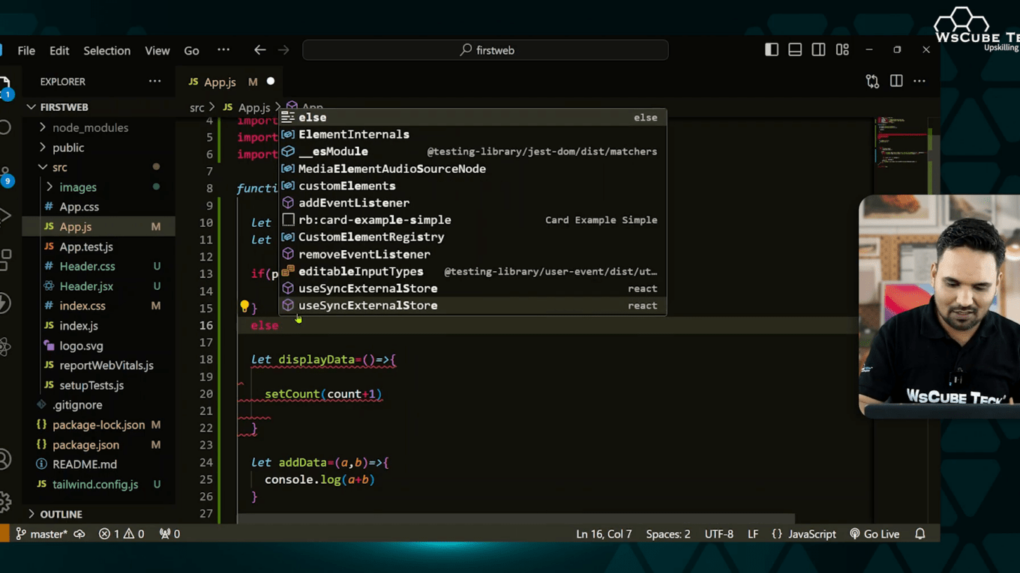Open the Edit menu
The width and height of the screenshot is (1020, 573).
(59, 51)
